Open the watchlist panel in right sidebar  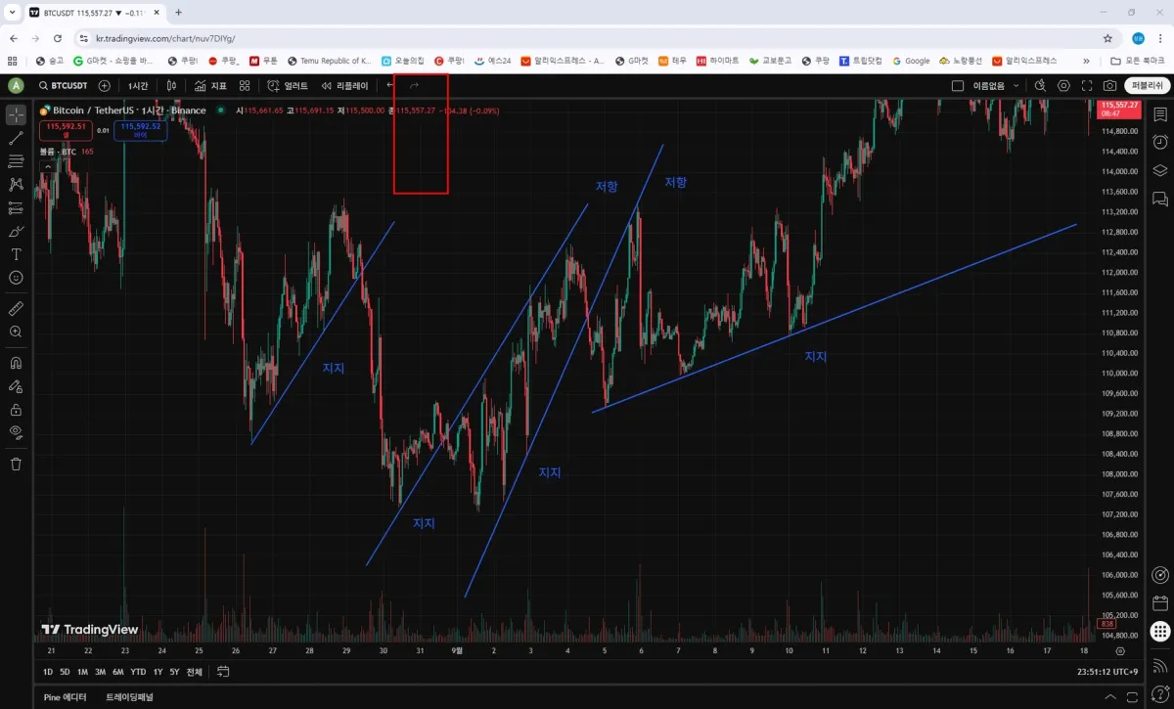pos(1160,114)
